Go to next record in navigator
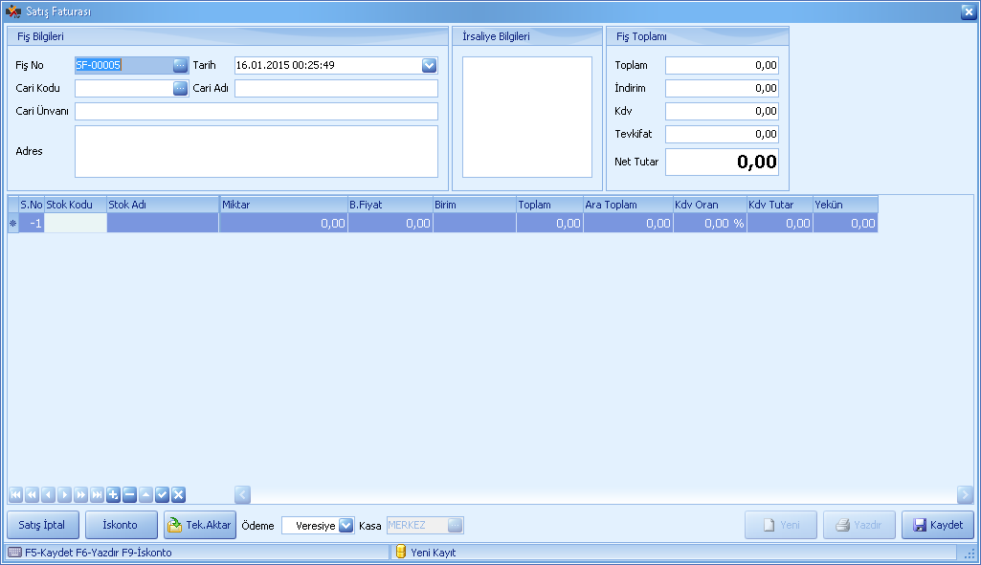The width and height of the screenshot is (981, 565). (x=64, y=494)
